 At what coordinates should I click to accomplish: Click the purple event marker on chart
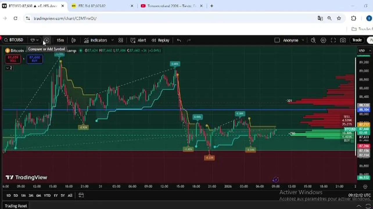(276, 180)
